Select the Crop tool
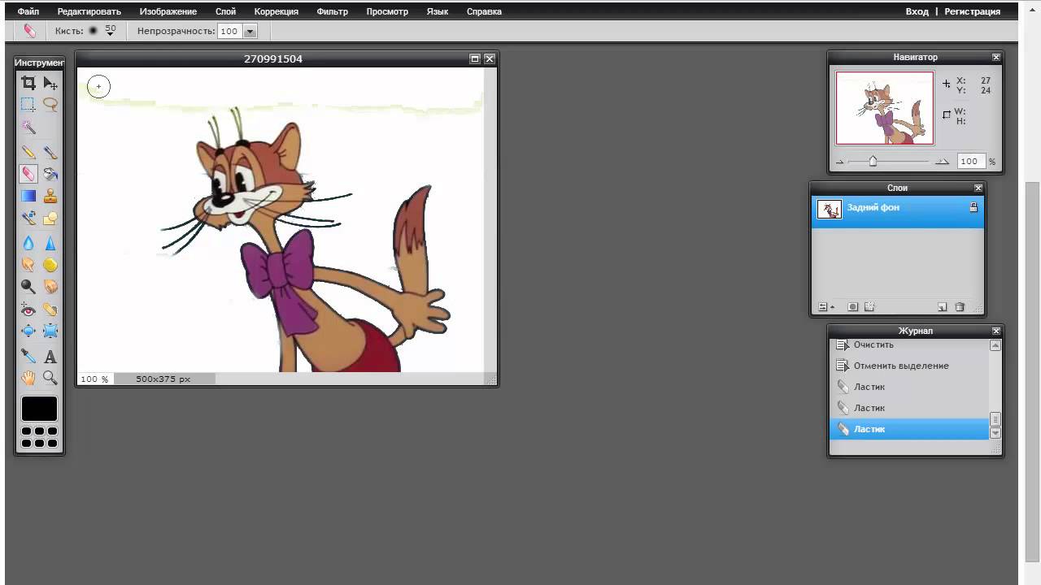1041x585 pixels. point(28,83)
